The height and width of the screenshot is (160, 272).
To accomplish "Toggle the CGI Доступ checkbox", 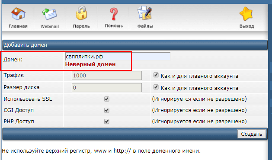I will [107, 110].
